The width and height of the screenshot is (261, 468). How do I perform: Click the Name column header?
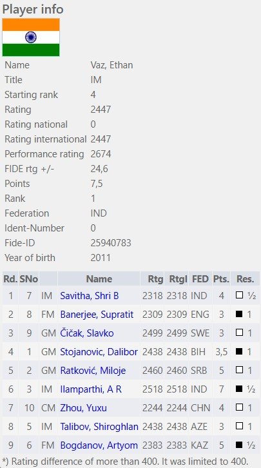click(x=99, y=279)
